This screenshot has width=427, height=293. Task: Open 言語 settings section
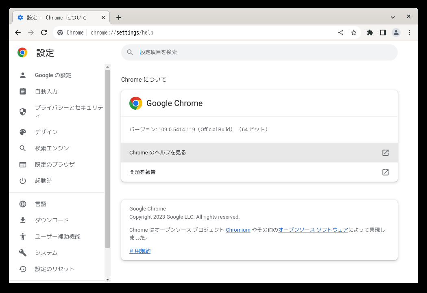pyautogui.click(x=41, y=204)
